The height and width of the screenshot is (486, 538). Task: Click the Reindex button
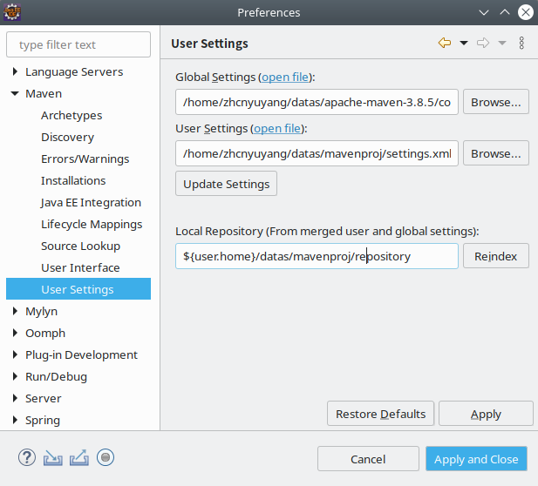click(495, 256)
